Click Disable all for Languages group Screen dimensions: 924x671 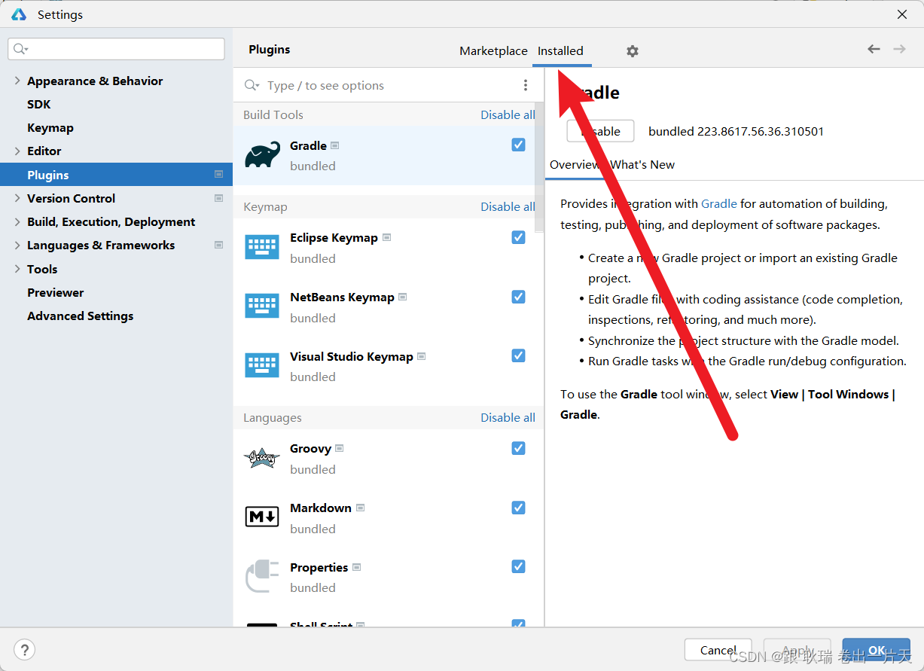(508, 417)
